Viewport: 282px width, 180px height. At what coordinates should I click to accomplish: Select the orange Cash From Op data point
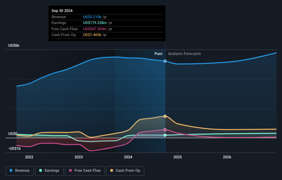165,116
